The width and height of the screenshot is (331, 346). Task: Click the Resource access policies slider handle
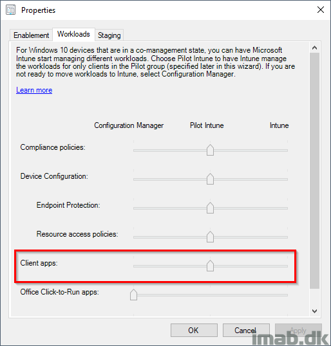pyautogui.click(x=210, y=237)
